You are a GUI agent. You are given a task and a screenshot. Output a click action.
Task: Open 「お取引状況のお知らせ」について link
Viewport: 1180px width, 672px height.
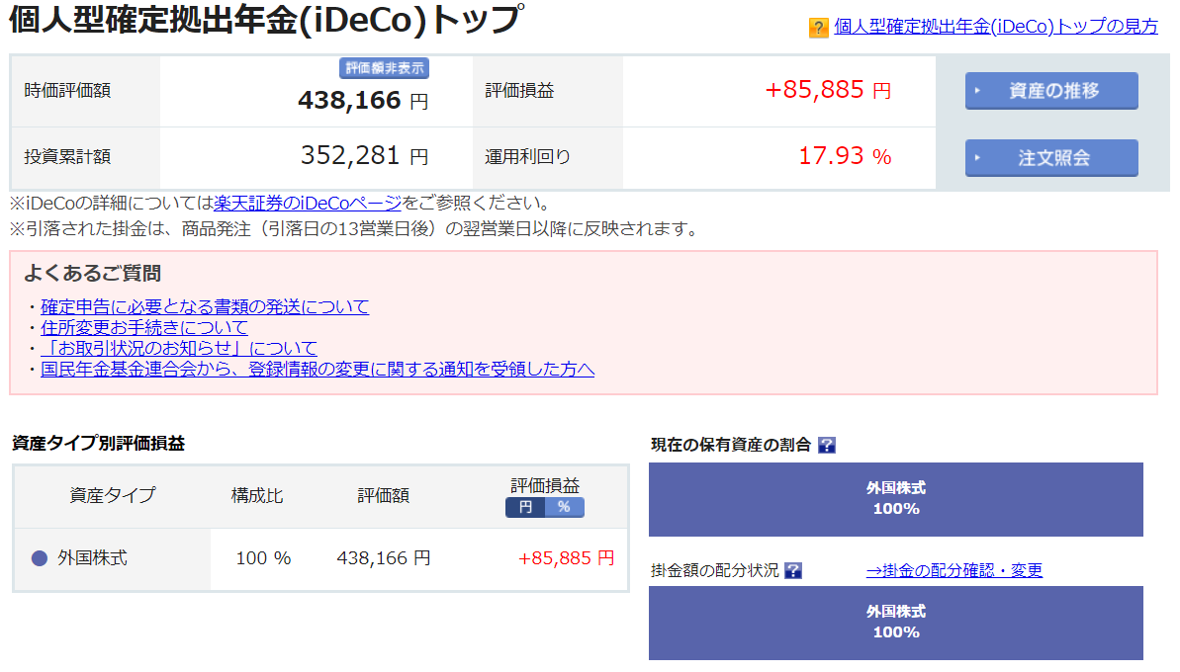tap(178, 348)
